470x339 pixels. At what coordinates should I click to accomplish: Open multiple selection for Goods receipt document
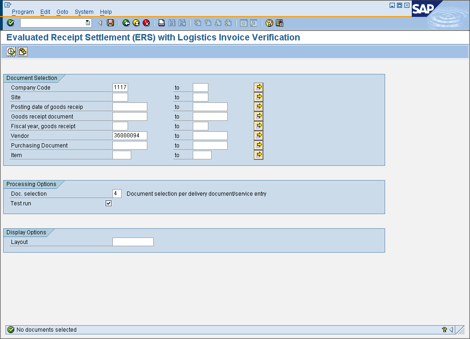(258, 116)
